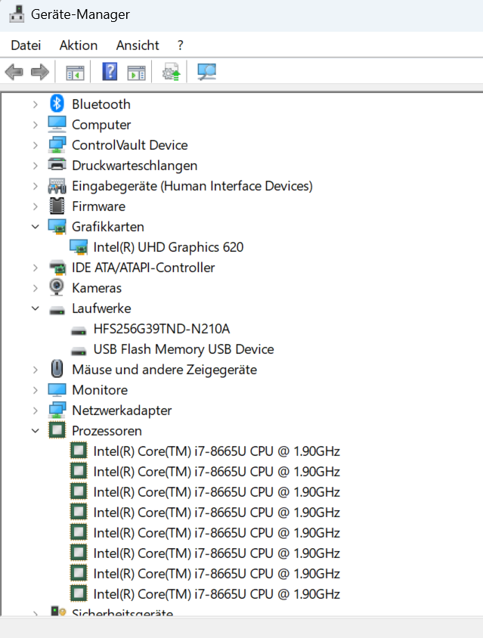Toggle the console tree pane toolbar icon
Screen dimensions: 483x638
pyautogui.click(x=76, y=73)
